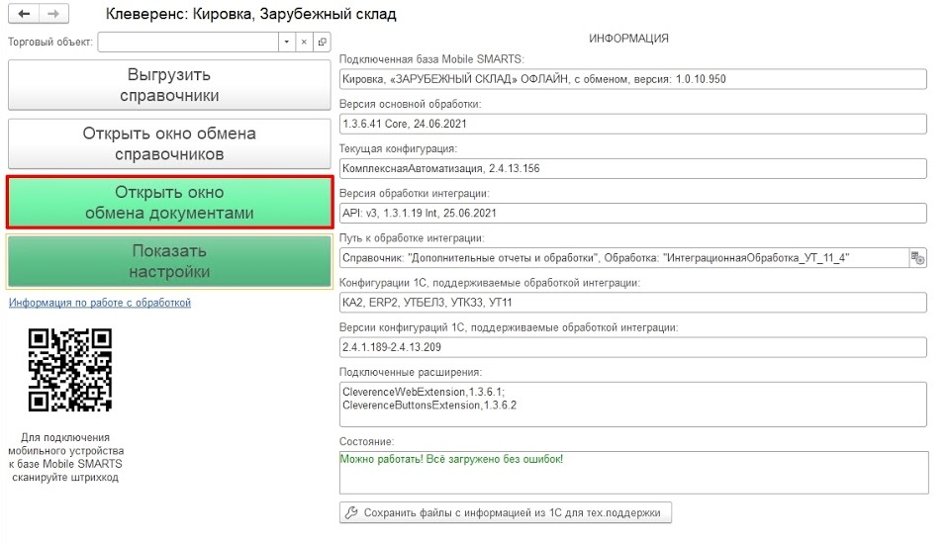Clear the Торговый объект field with X
Screen dimensions: 949x544
pyautogui.click(x=304, y=42)
